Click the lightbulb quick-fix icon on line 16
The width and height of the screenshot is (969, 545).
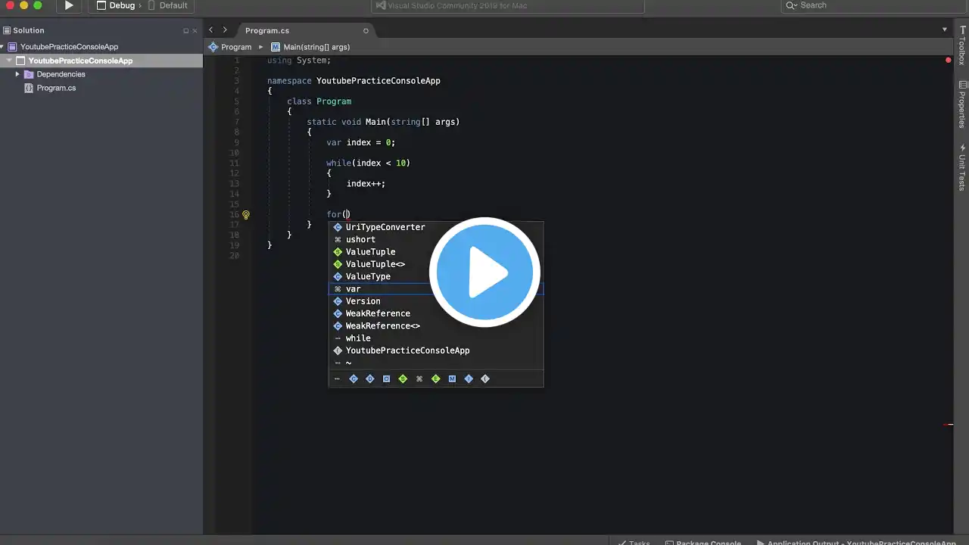pyautogui.click(x=246, y=215)
